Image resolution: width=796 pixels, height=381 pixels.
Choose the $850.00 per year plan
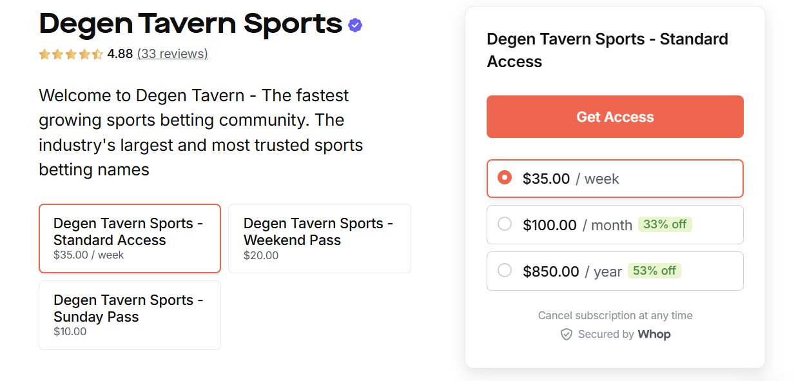pos(505,271)
